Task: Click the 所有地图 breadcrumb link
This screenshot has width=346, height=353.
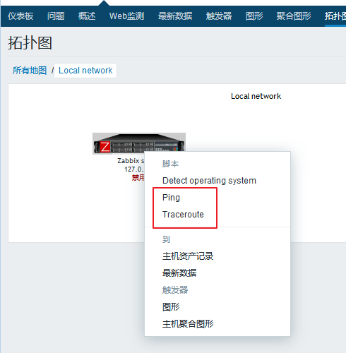Action: click(x=30, y=71)
